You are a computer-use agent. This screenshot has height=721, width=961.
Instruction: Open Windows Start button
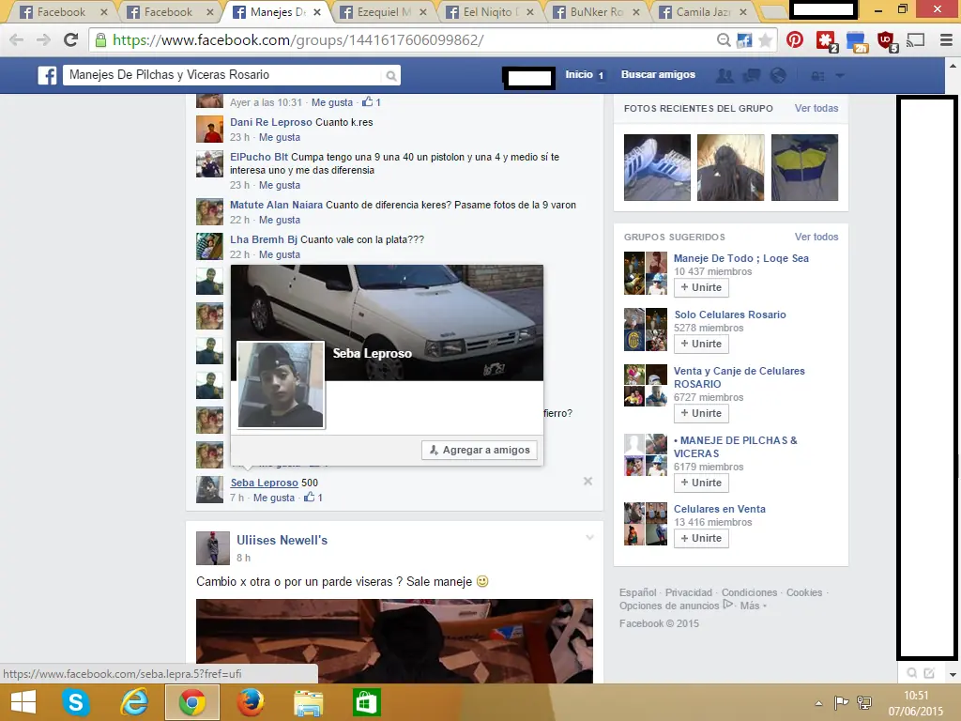click(23, 702)
